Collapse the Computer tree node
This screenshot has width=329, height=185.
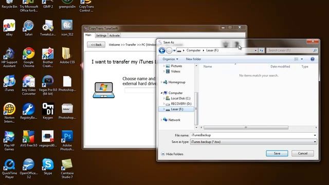coord(161,93)
